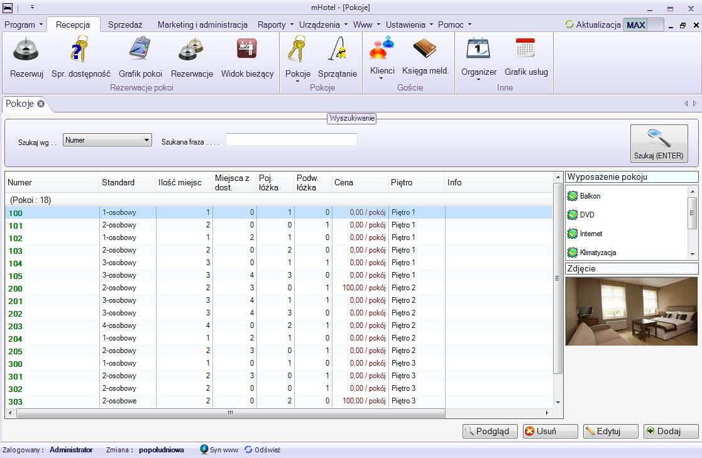Click the Szukana fraza input field
Screen dimensions: 702x458
292,139
